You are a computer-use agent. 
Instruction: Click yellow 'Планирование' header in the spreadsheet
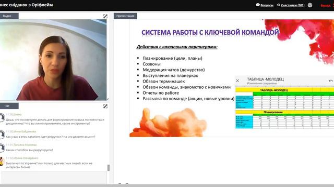[x=273, y=112]
